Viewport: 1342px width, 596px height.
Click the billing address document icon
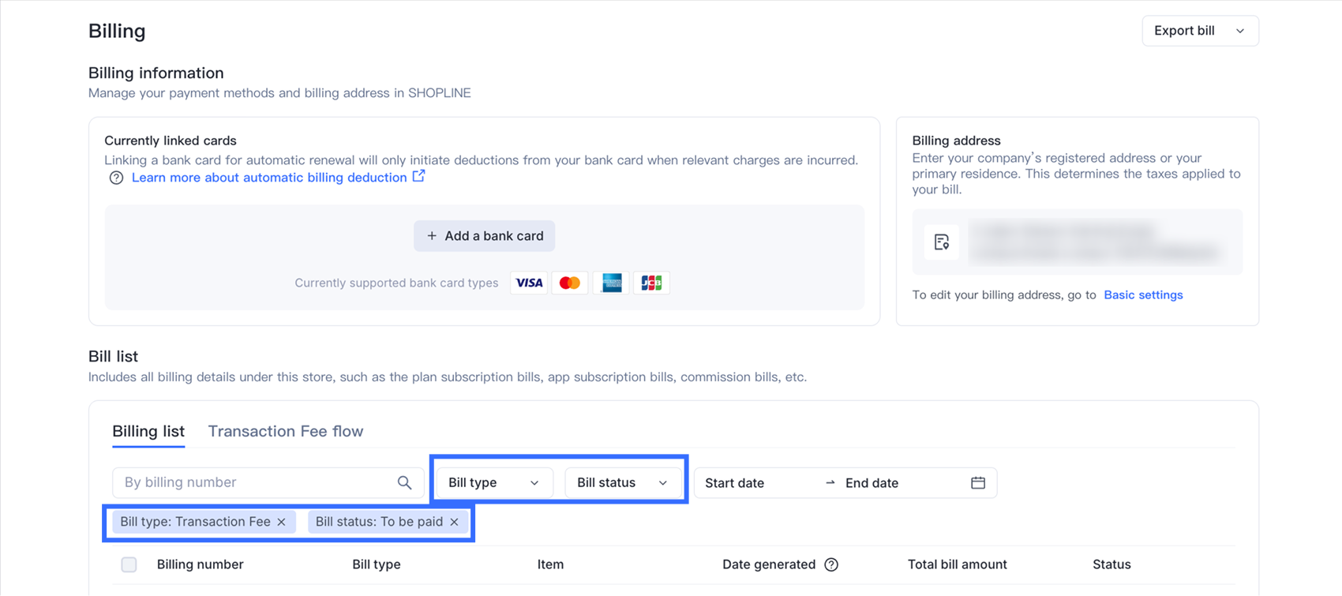pos(941,242)
